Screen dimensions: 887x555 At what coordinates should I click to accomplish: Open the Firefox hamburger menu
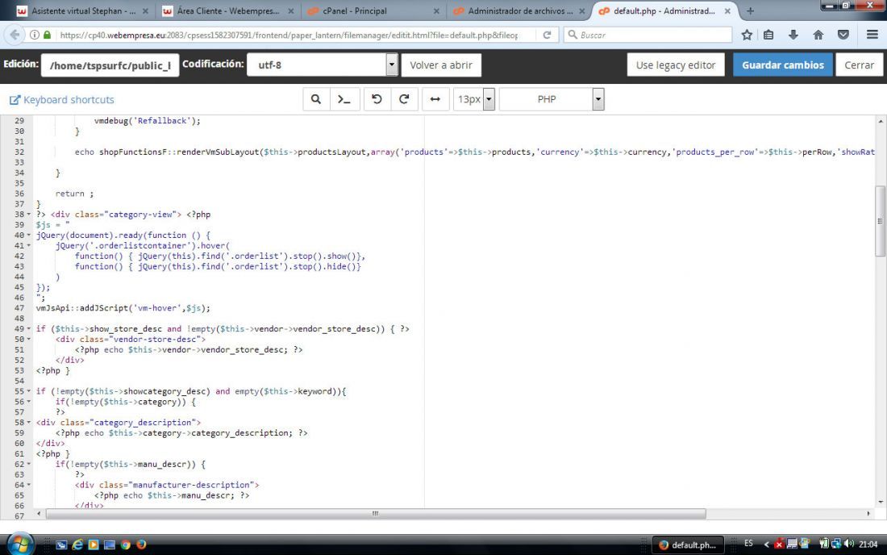872,35
